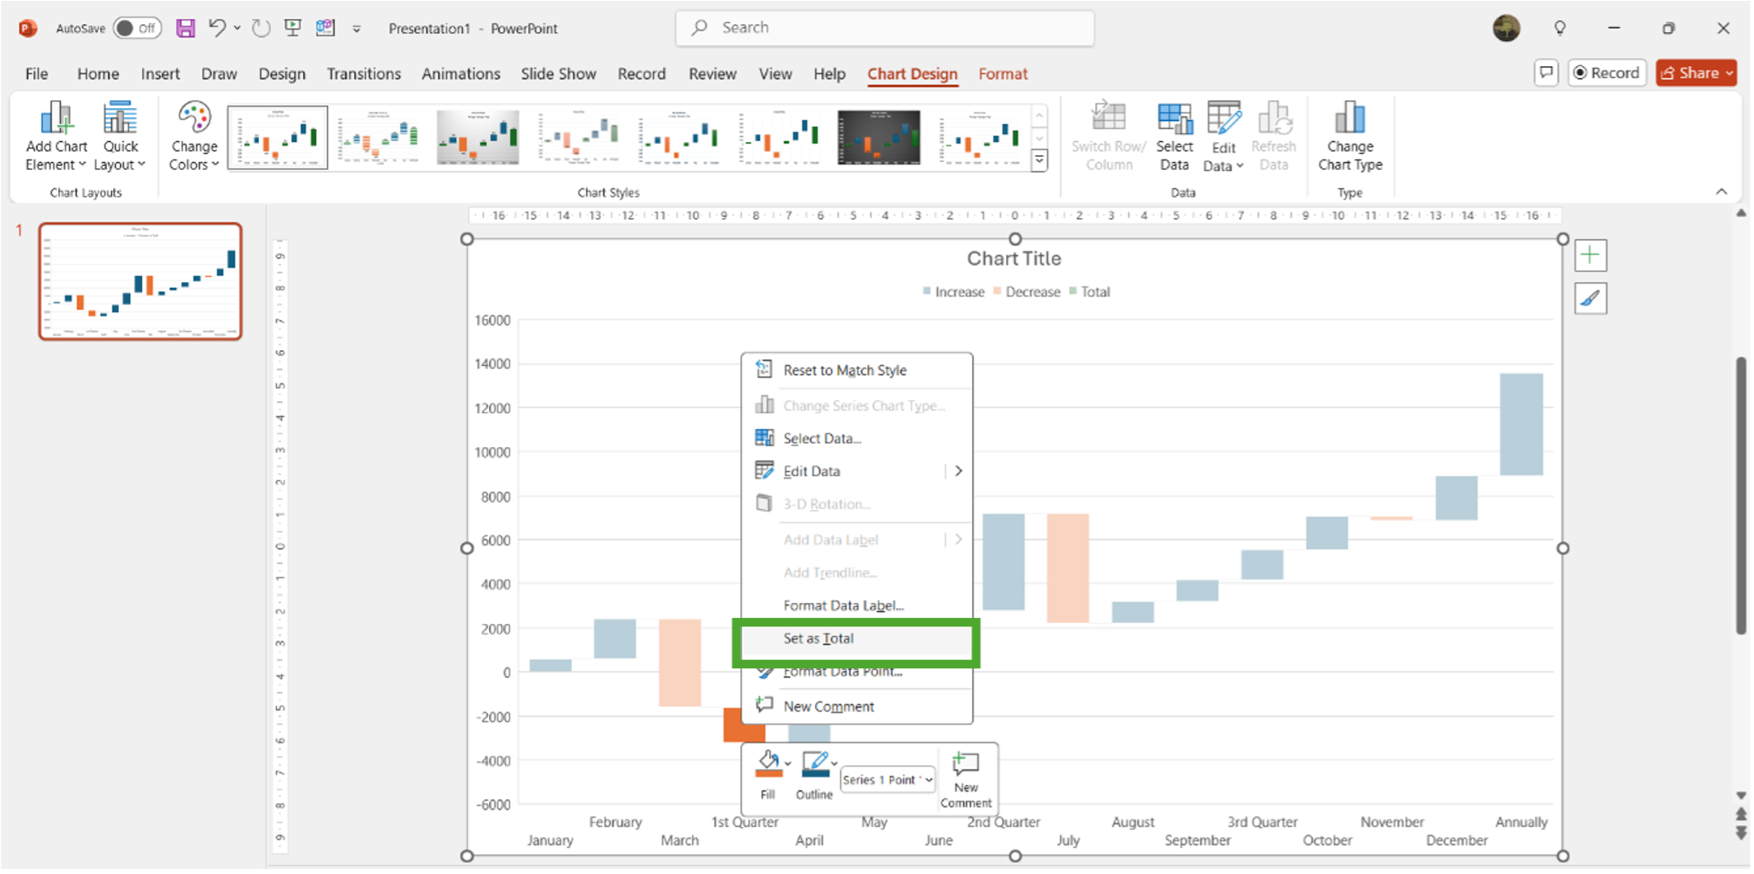Select the slide 1 thumbnail in the panel
The image size is (1754, 874).
(x=139, y=281)
